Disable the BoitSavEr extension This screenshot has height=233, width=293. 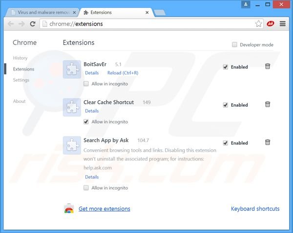pyautogui.click(x=226, y=67)
